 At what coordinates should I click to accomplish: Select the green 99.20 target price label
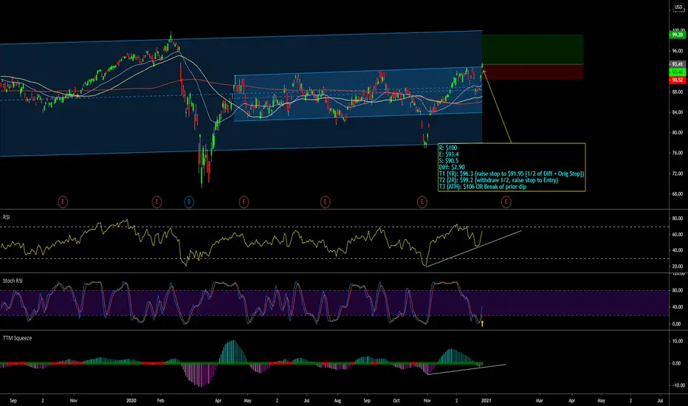[678, 35]
